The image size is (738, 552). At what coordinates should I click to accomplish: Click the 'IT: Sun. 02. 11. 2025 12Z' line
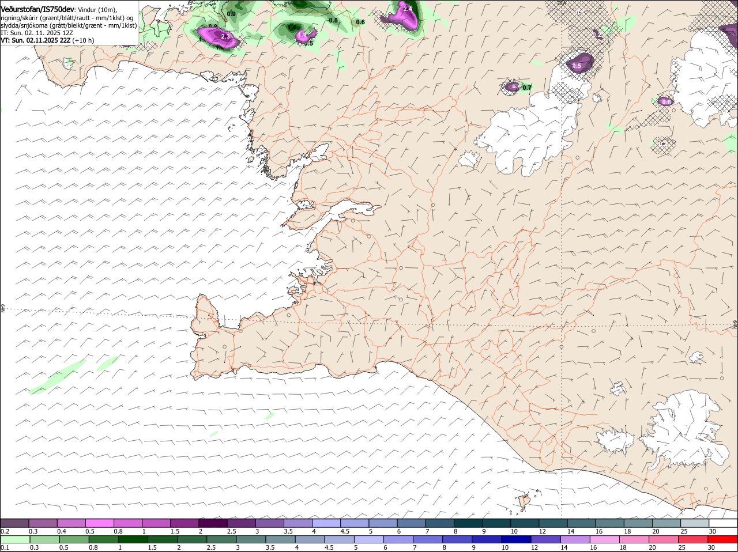37,33
